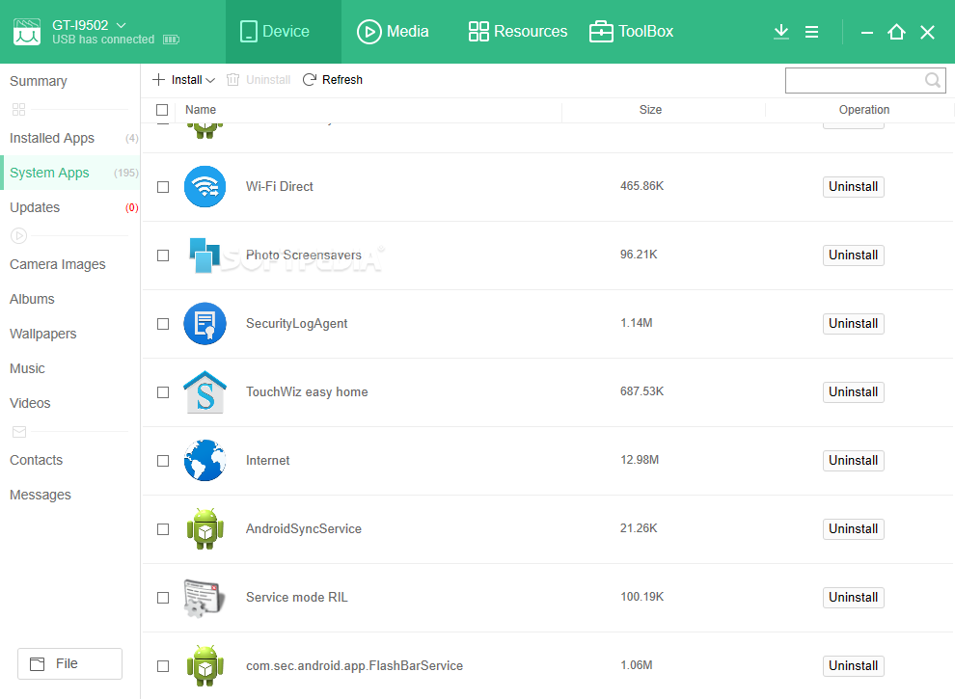The height and width of the screenshot is (699, 955).
Task: Check the Wi-Fi Direct checkbox
Action: pos(163,187)
